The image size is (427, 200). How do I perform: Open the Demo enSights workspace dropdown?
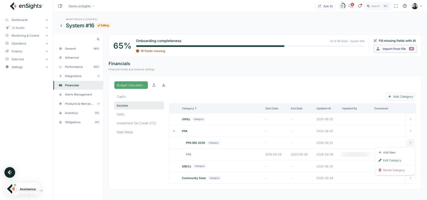(x=81, y=6)
